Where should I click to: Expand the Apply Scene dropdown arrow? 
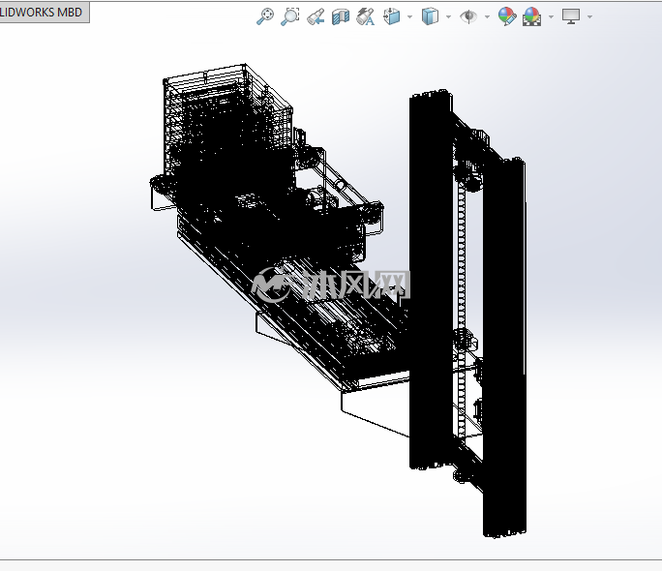tap(551, 16)
